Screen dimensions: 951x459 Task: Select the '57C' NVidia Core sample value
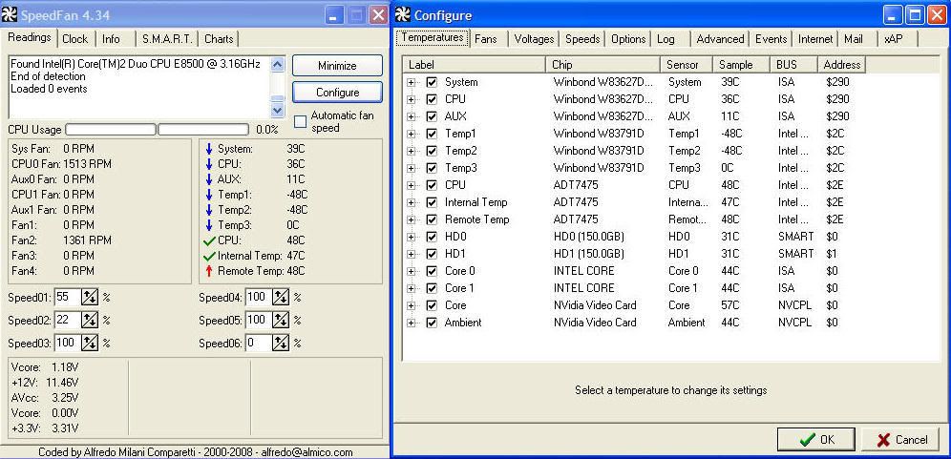[729, 305]
